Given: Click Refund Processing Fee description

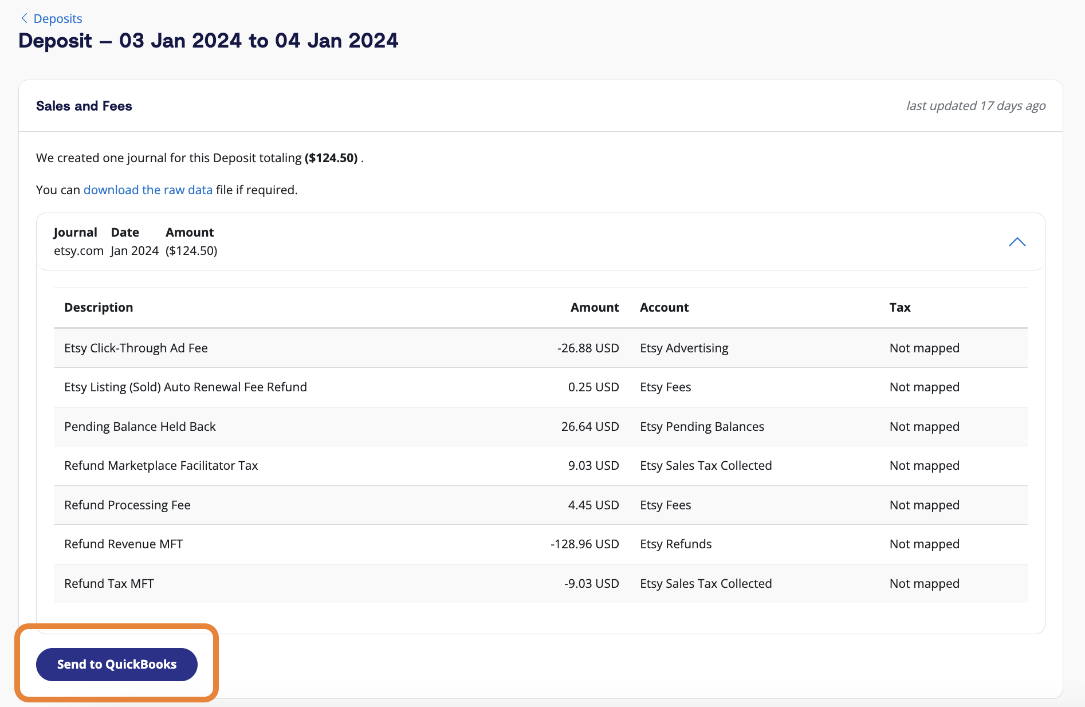Looking at the screenshot, I should 127,505.
